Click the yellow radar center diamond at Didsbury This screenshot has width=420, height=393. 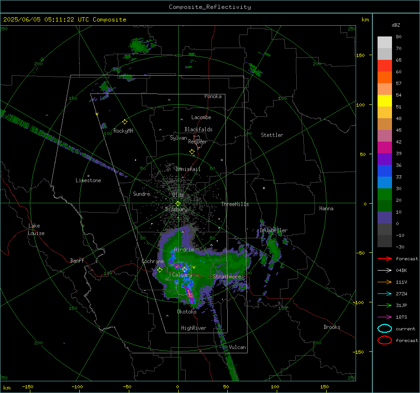tap(178, 204)
